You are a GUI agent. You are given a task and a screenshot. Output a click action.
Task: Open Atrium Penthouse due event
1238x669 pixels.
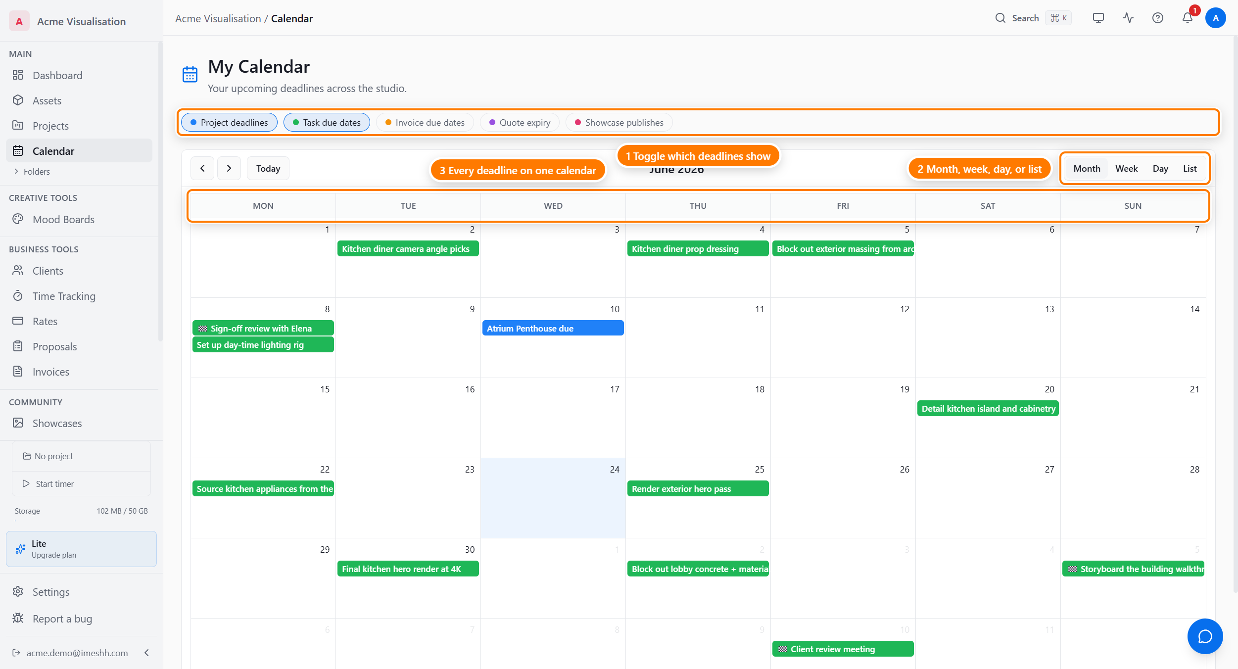click(x=553, y=328)
